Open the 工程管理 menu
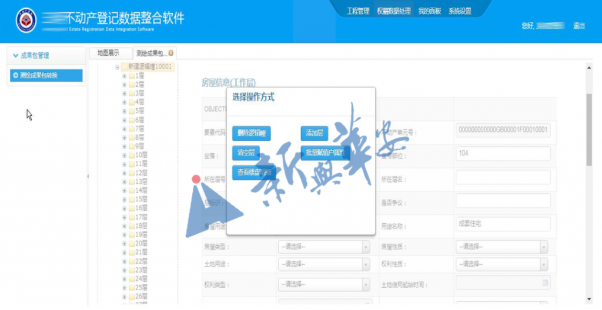The width and height of the screenshot is (602, 310). click(x=358, y=11)
